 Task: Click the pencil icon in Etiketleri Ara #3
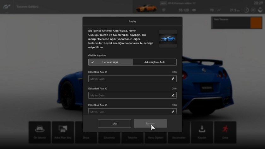[x=173, y=112]
